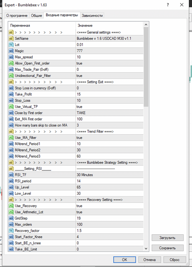Screen dimensions: 192x267
Task: Click the Отмена button
Action: (x=149, y=260)
